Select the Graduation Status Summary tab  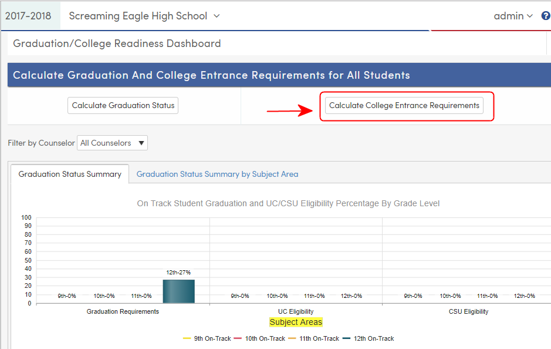point(70,174)
